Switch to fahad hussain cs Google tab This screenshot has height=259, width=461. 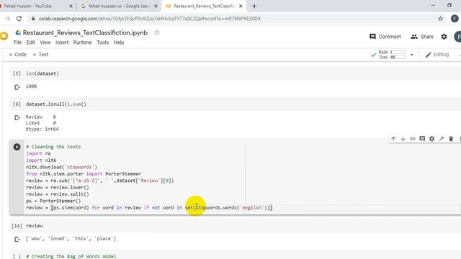click(119, 6)
